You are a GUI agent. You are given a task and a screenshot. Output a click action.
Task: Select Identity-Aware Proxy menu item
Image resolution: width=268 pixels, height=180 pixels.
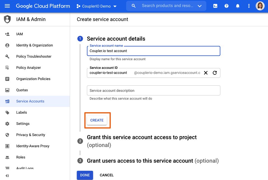click(33, 146)
